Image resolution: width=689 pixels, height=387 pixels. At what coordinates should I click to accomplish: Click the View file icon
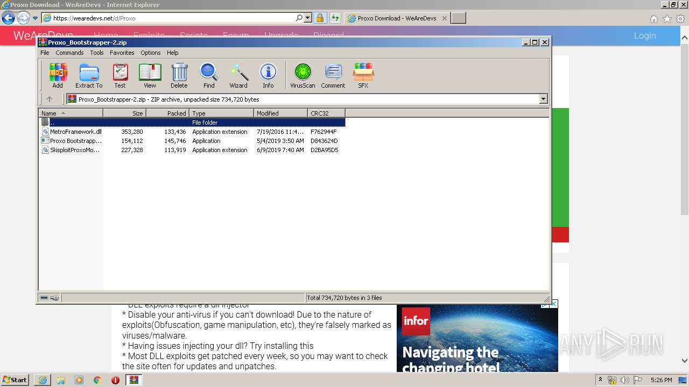(150, 75)
